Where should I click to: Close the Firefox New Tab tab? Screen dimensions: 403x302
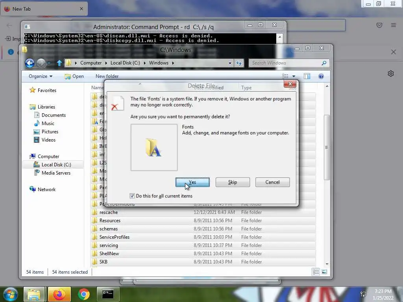81,9
